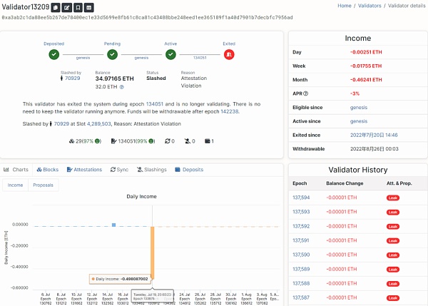The image size is (428, 306).
Task: Click the red Exited status icon
Action: tap(229, 53)
